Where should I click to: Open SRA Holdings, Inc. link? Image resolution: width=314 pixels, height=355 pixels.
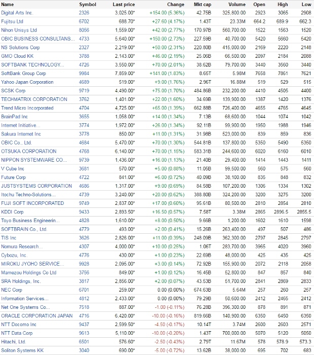point(21,281)
